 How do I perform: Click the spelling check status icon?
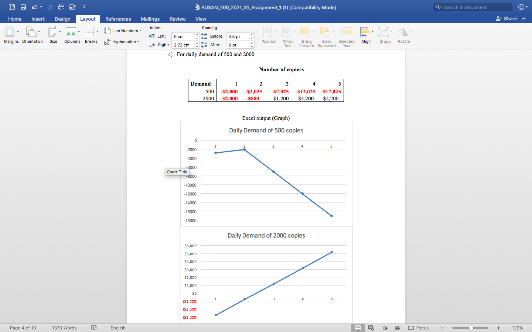[94, 328]
